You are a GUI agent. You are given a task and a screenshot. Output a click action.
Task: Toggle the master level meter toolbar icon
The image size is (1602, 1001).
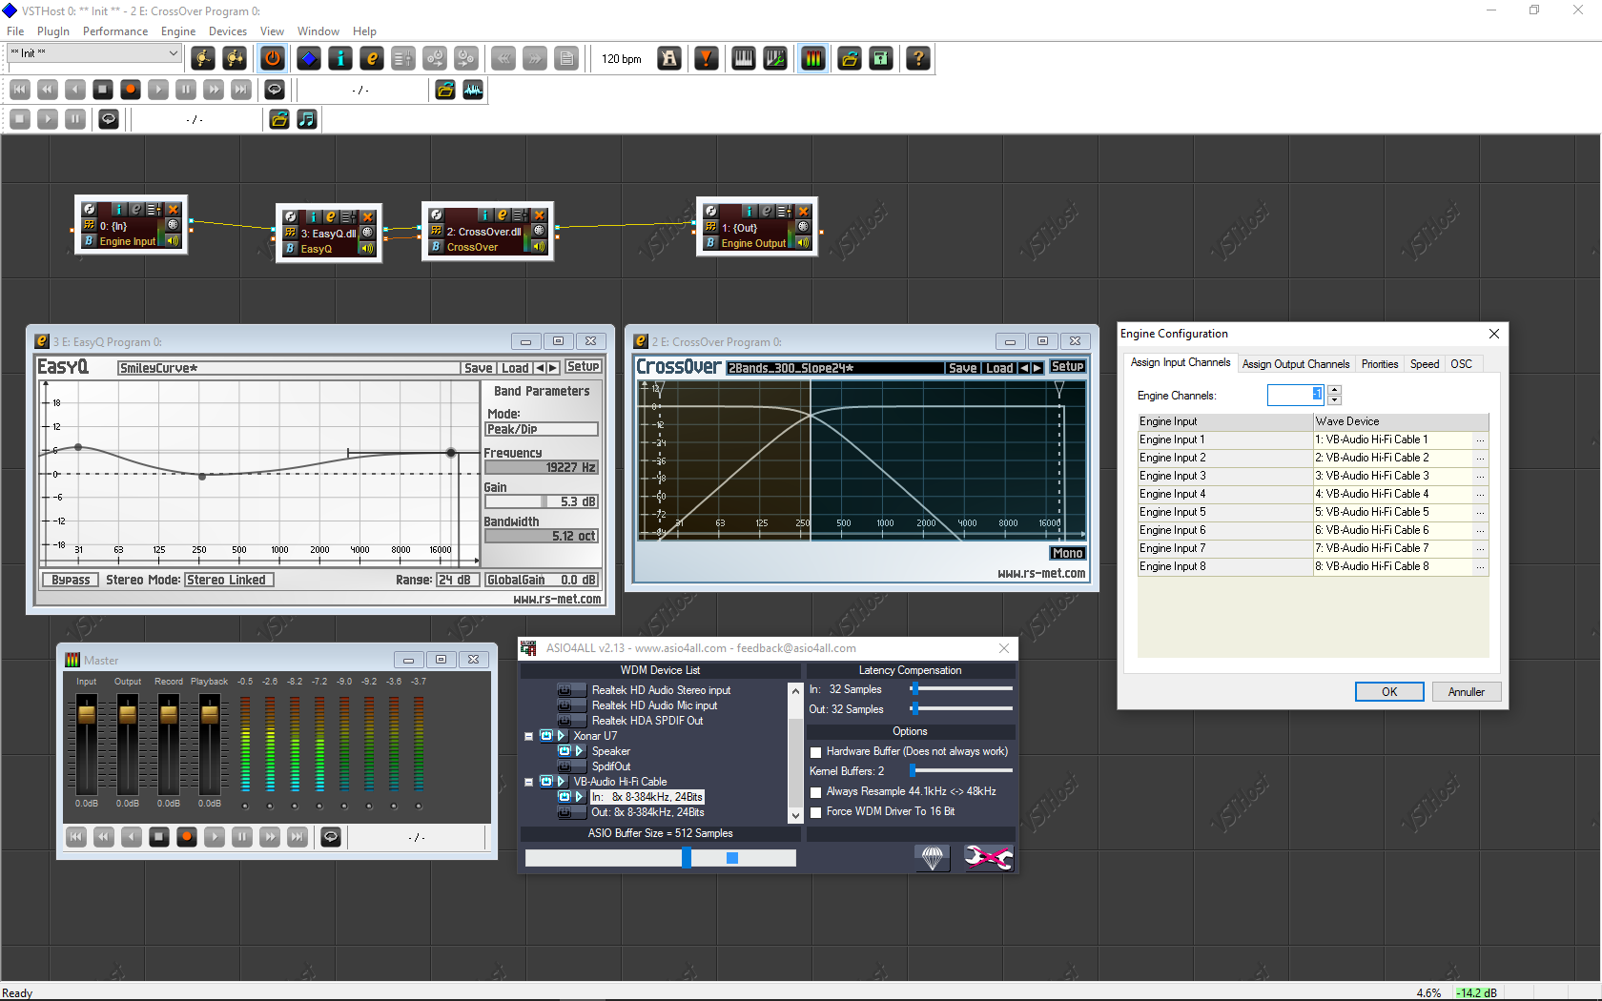point(812,58)
